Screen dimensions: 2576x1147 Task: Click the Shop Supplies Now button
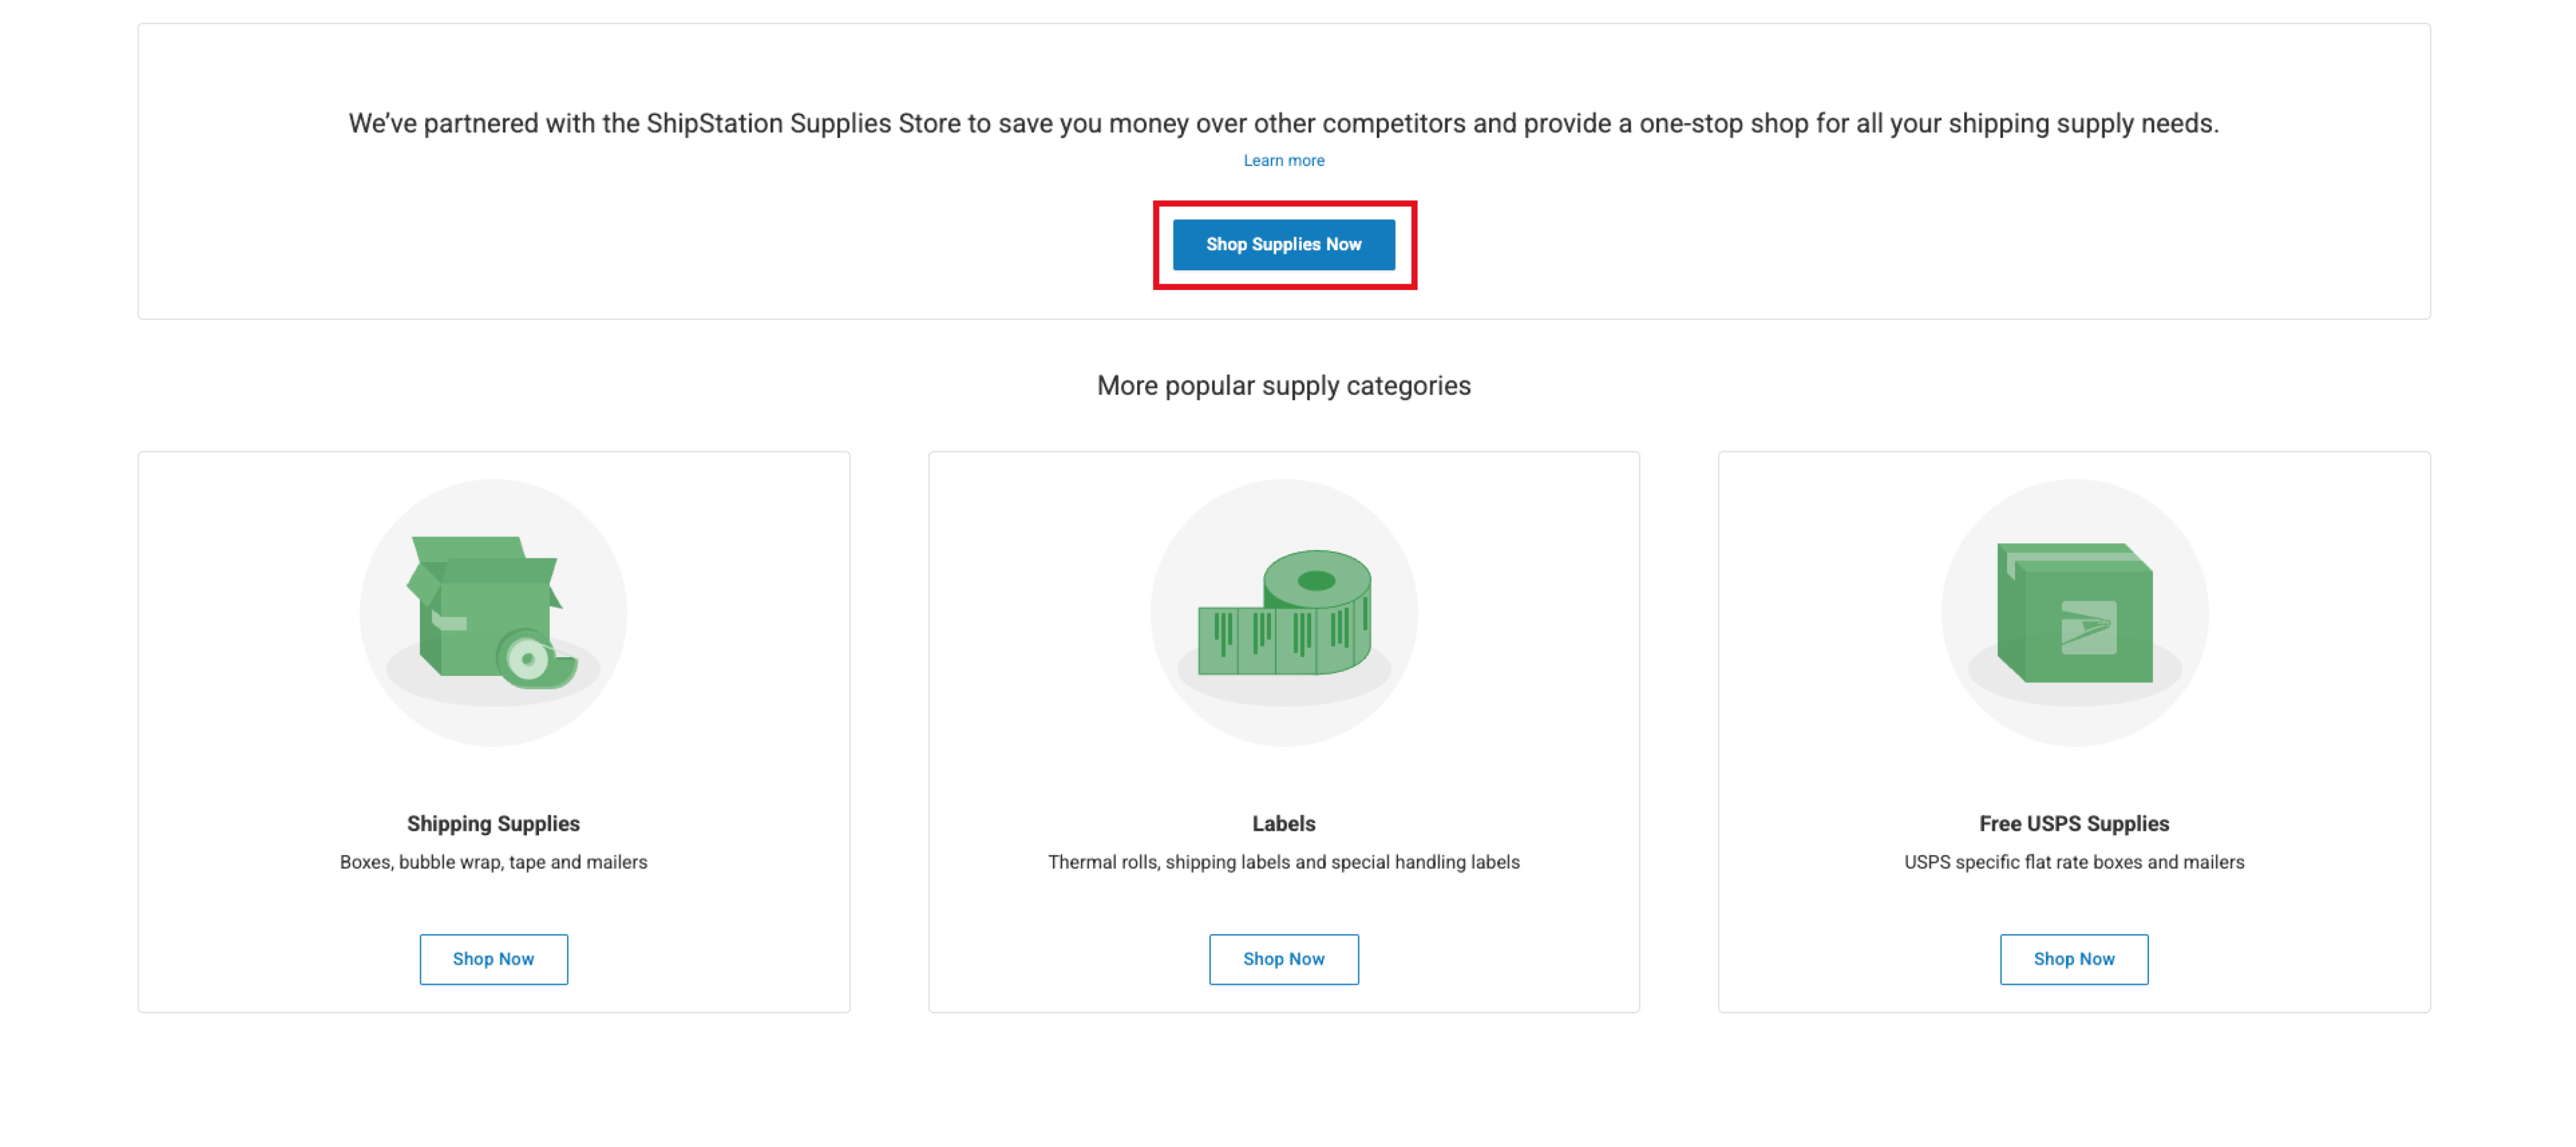click(x=1283, y=244)
